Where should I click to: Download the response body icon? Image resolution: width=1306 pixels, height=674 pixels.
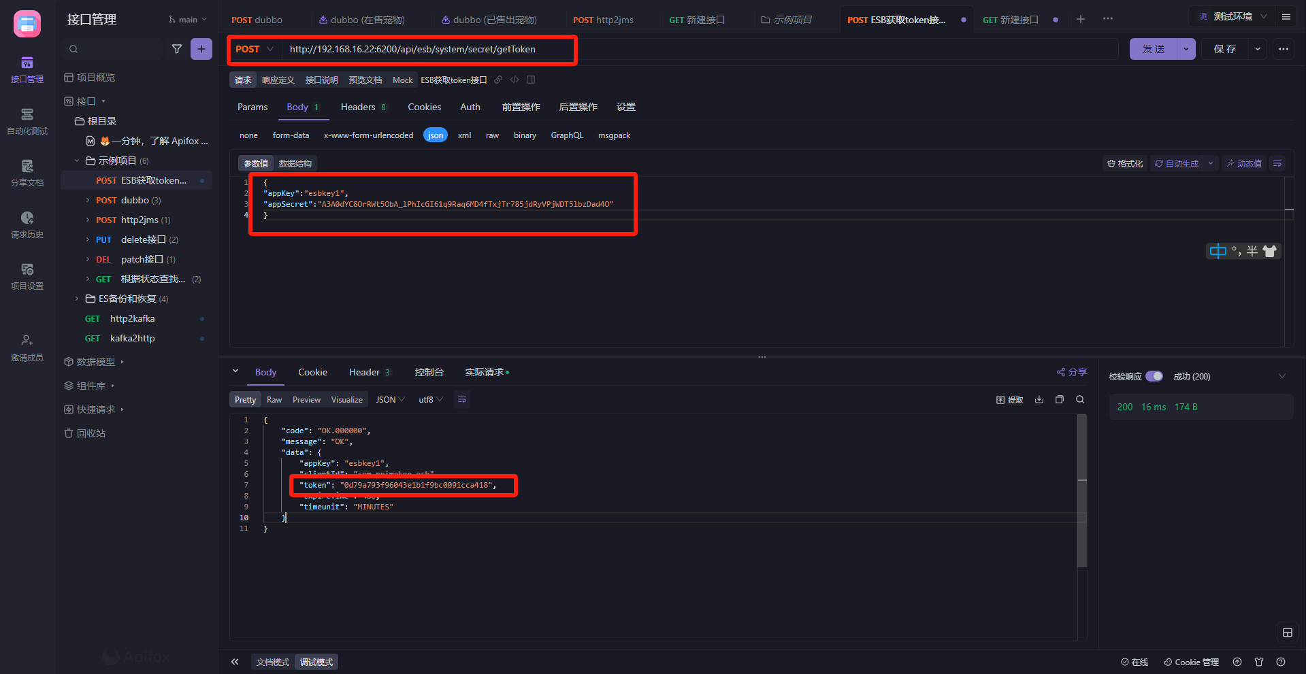point(1039,400)
